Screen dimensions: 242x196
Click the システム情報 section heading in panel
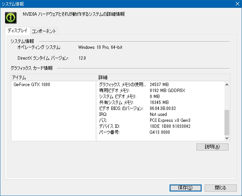click(x=22, y=41)
